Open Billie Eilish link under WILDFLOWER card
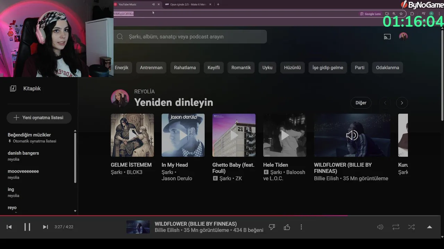The width and height of the screenshot is (444, 249). [x=326, y=178]
